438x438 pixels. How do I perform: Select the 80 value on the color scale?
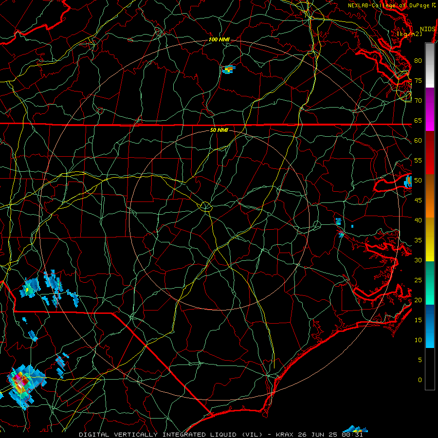click(x=418, y=61)
